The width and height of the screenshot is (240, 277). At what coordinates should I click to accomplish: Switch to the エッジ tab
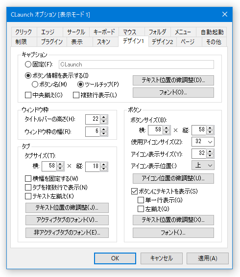[49, 32]
